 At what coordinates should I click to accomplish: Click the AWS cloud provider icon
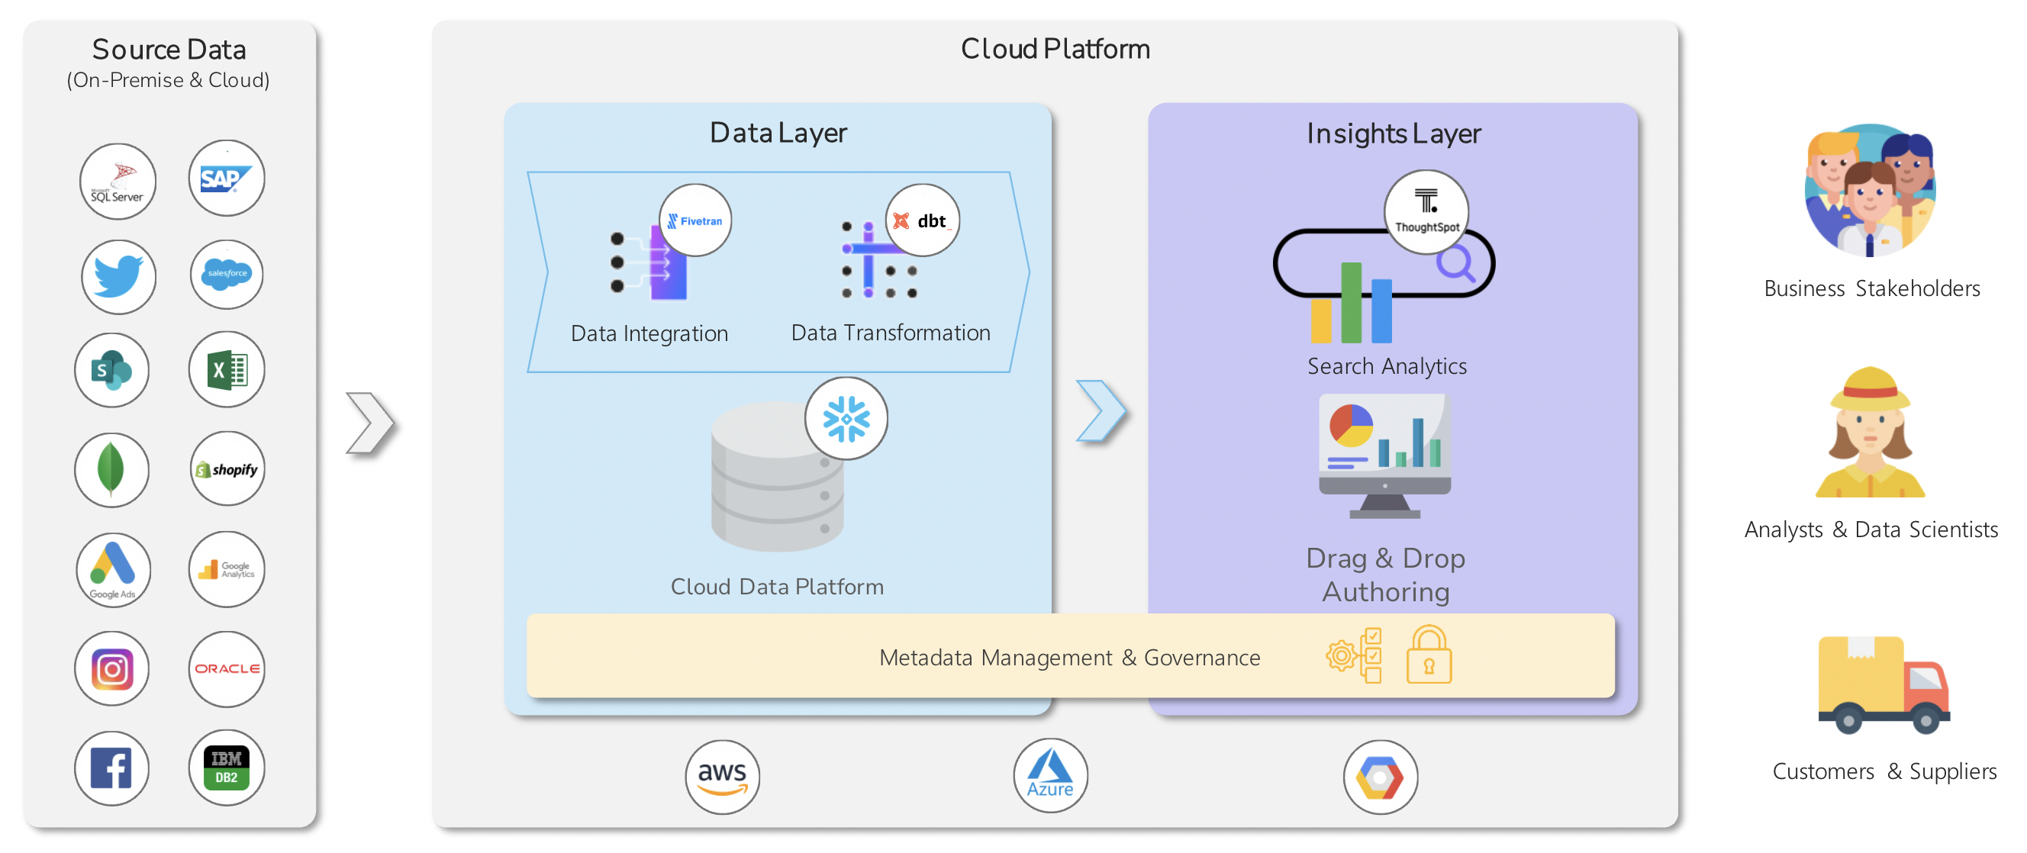723,777
